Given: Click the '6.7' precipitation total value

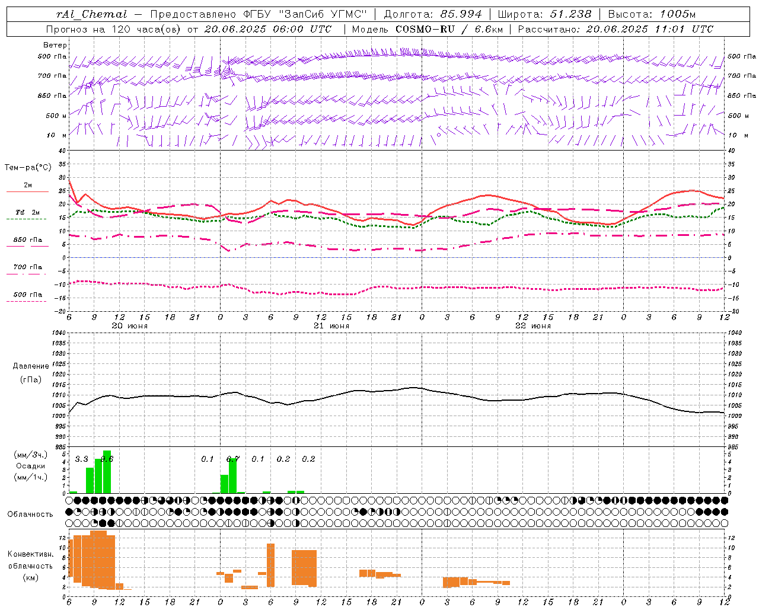Looking at the screenshot, I should (233, 459).
